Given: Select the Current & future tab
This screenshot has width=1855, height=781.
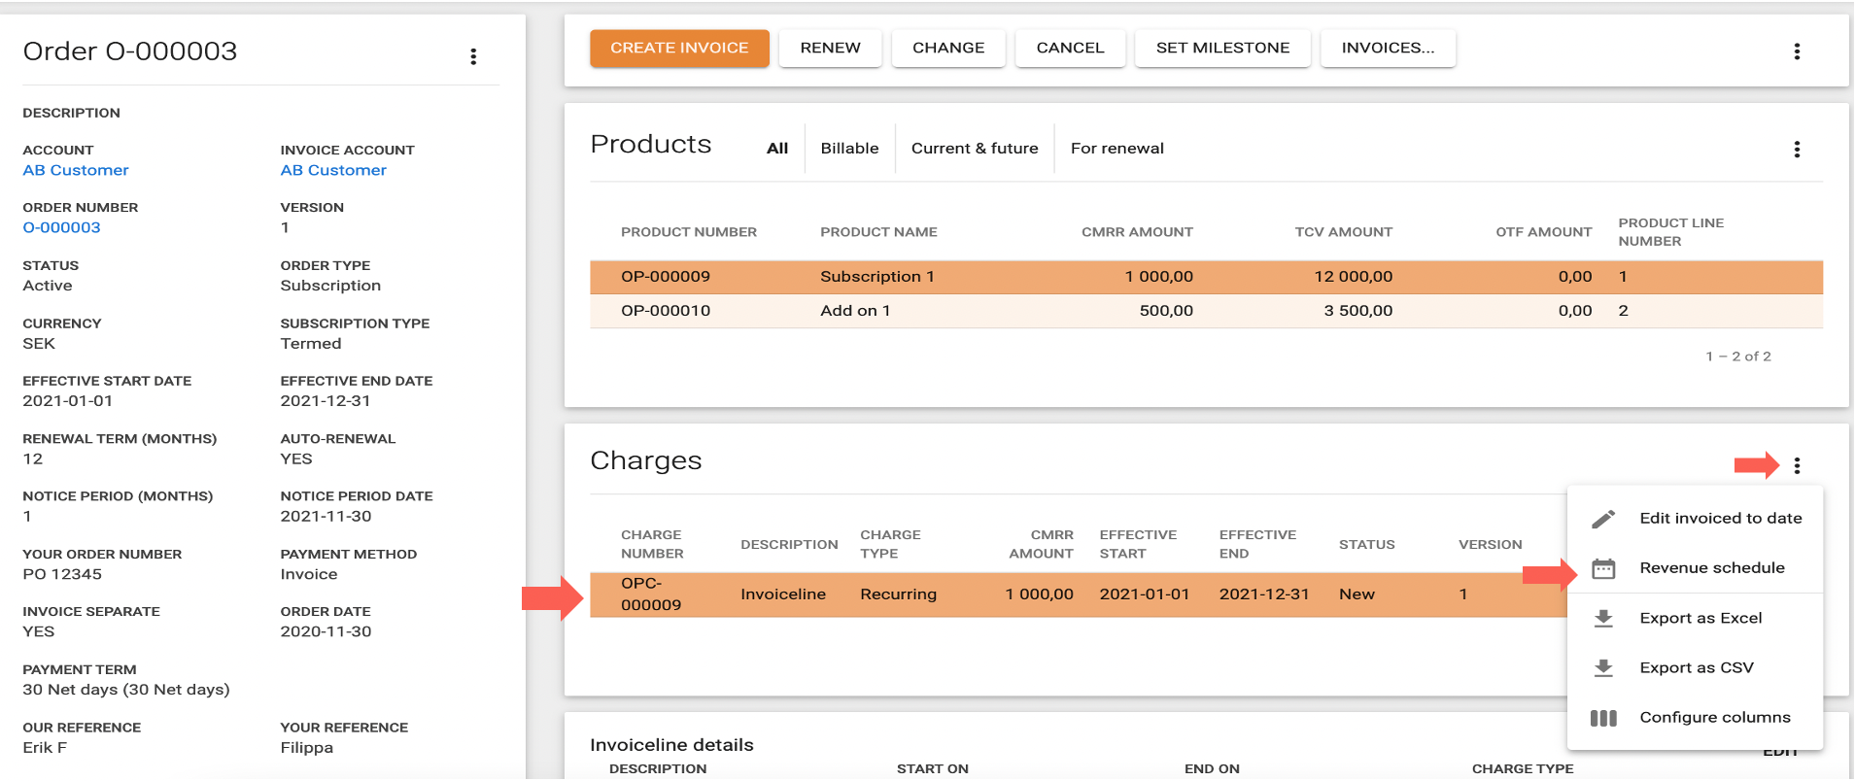Looking at the screenshot, I should (x=974, y=149).
